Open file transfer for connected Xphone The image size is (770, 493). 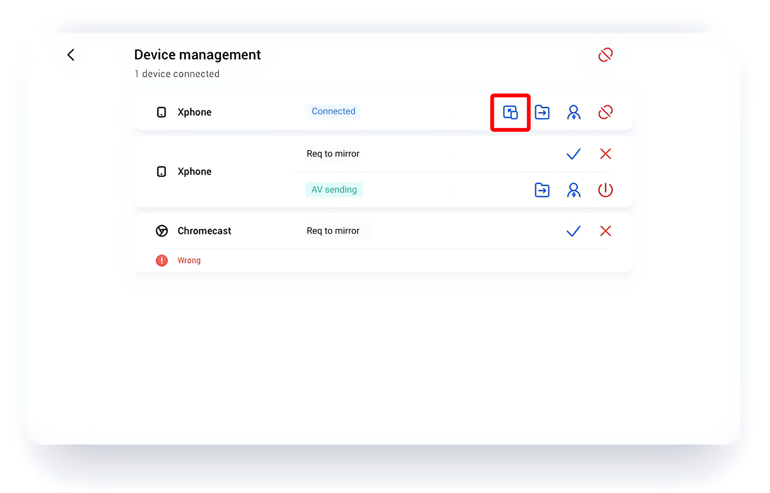(x=542, y=113)
